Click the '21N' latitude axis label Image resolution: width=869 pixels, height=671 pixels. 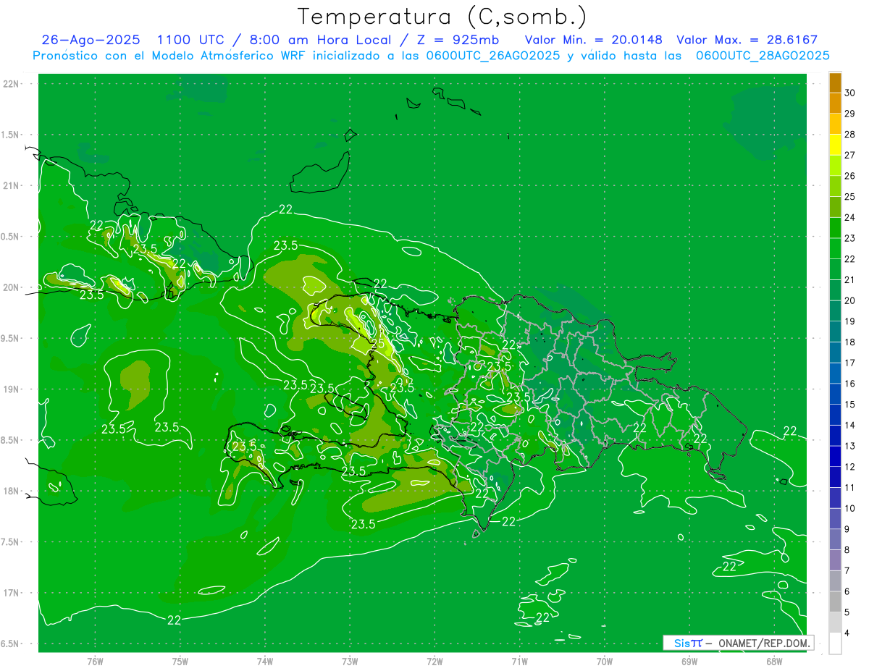[x=12, y=185]
